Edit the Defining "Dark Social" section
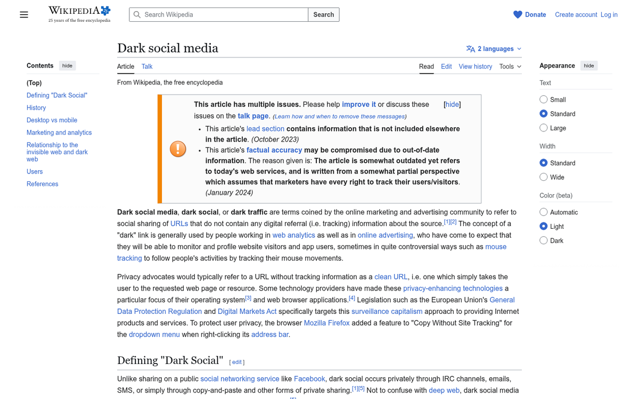Screen dimensions: 639x399 (237, 362)
